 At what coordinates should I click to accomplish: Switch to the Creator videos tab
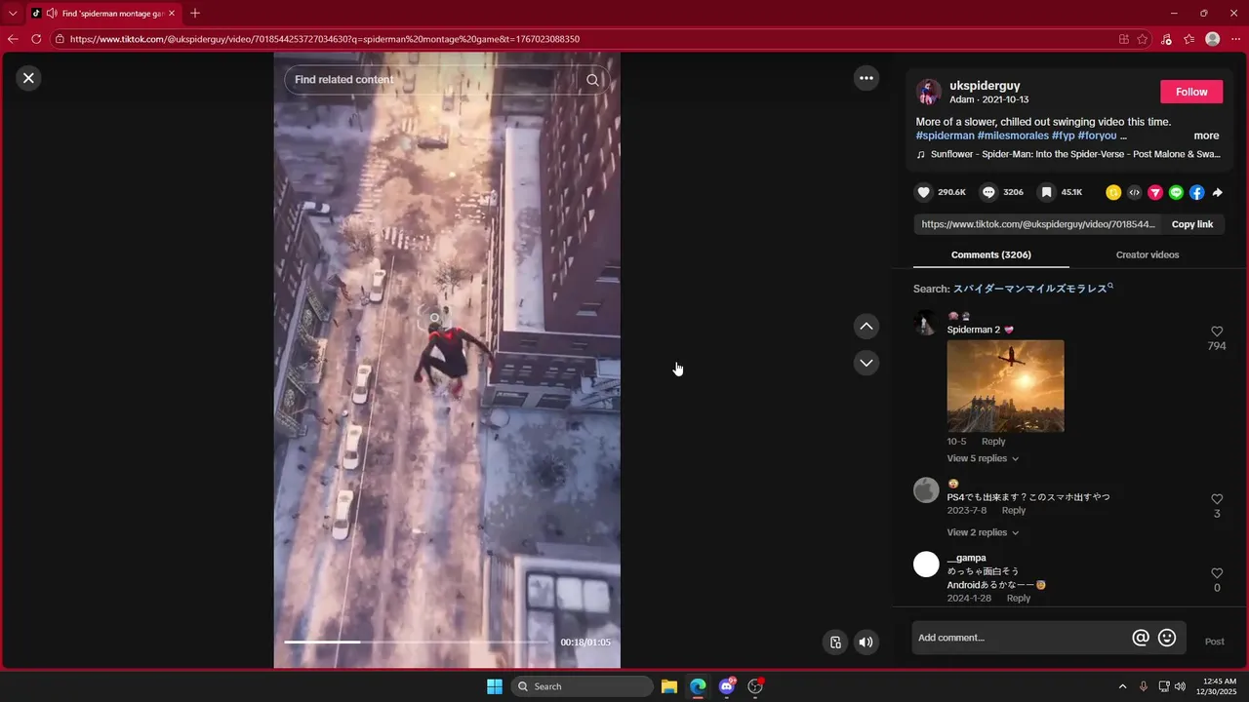[x=1148, y=254]
